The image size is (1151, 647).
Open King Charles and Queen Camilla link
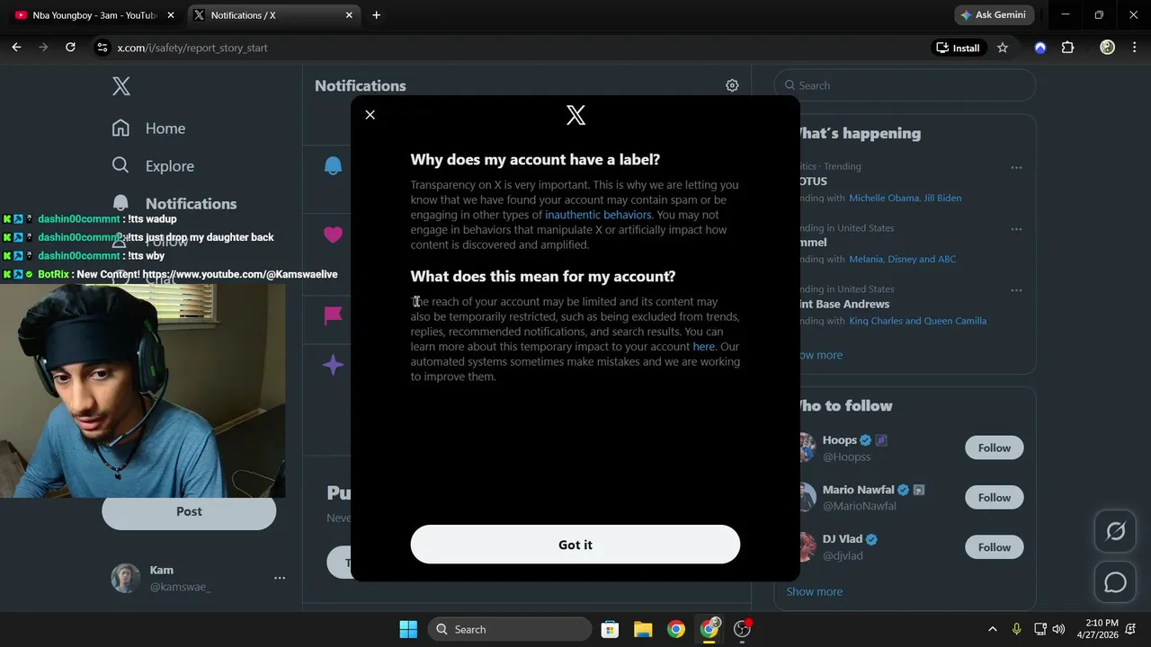pyautogui.click(x=917, y=321)
